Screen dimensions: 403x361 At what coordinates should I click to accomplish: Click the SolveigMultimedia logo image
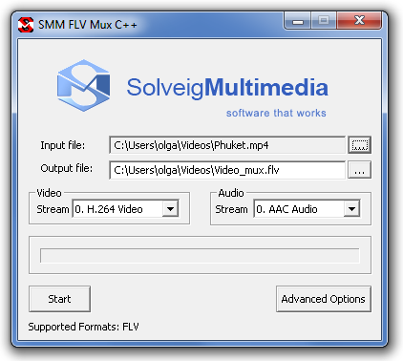84,86
